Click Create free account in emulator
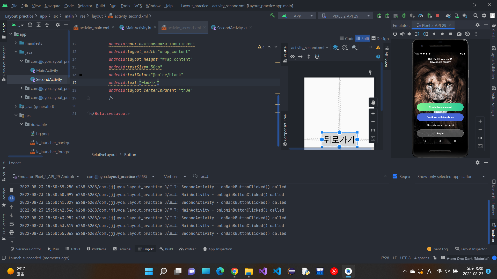 click(440, 107)
